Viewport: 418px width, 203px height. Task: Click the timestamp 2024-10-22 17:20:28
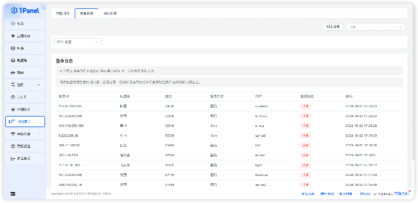click(361, 125)
